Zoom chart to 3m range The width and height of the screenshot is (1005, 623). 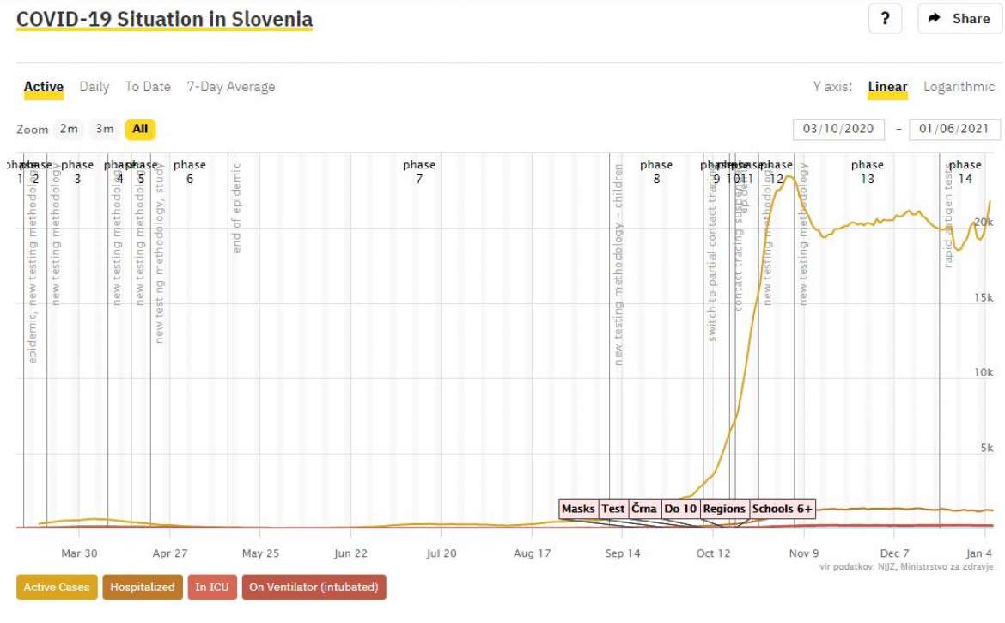click(105, 129)
